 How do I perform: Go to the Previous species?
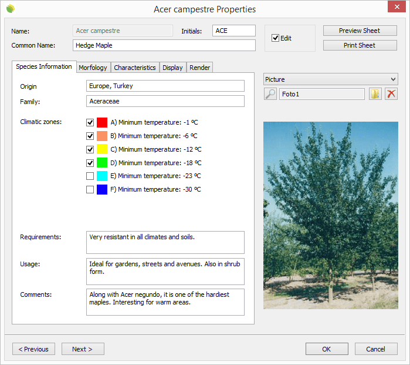34,349
